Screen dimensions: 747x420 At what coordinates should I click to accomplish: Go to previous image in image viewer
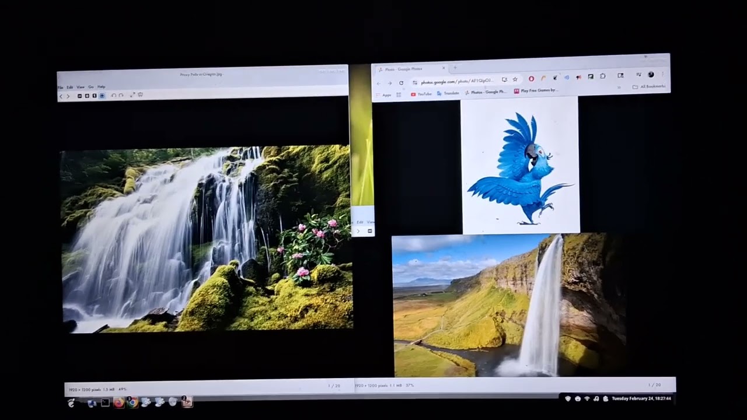[x=61, y=96]
